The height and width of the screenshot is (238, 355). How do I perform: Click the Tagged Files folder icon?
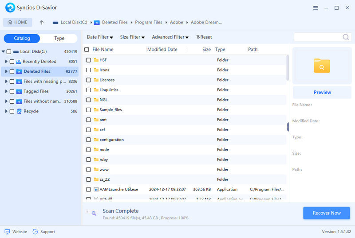[x=19, y=91]
